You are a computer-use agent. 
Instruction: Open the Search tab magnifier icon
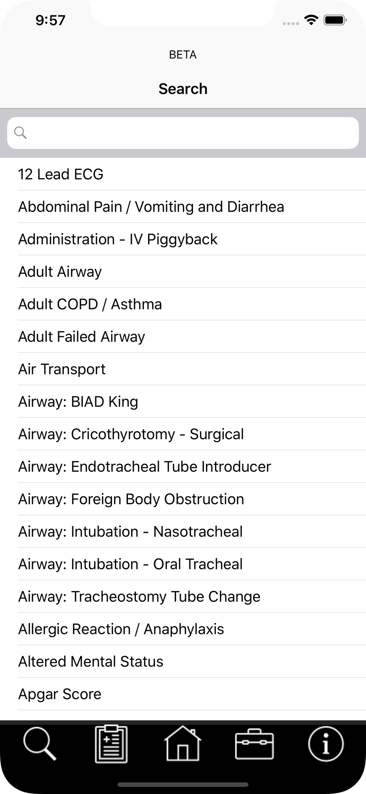pos(40,744)
